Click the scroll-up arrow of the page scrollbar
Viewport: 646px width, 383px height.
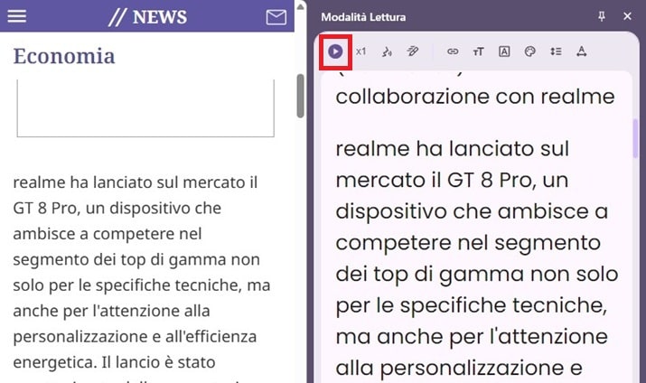(300, 5)
